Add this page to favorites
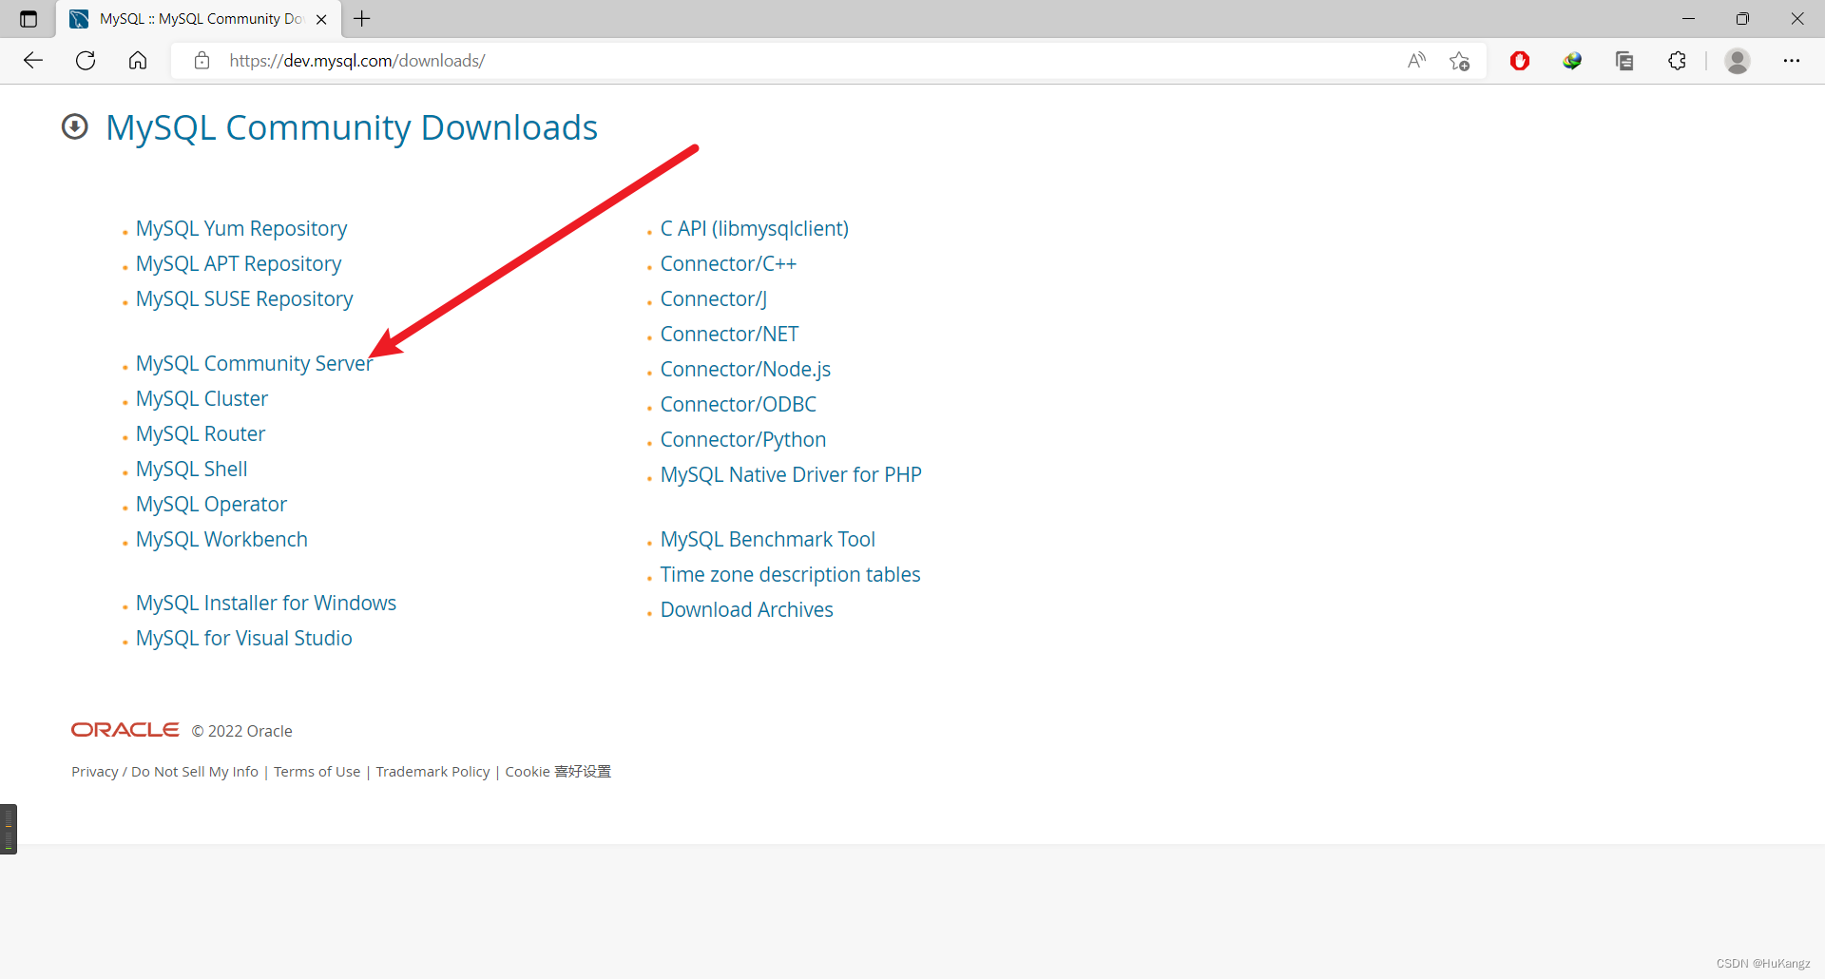 point(1460,61)
